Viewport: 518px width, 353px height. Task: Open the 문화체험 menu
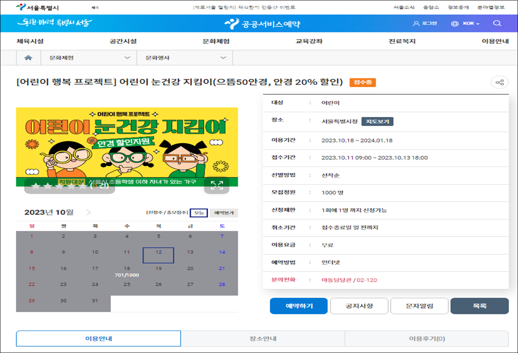[x=216, y=41]
